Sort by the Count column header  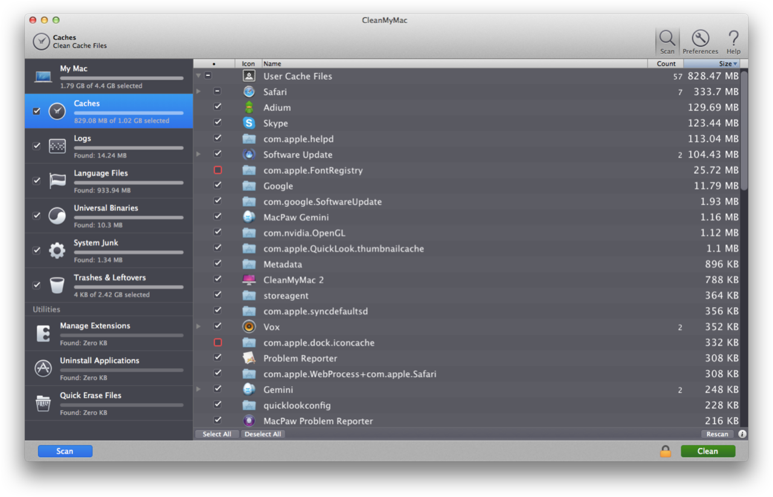click(x=666, y=63)
